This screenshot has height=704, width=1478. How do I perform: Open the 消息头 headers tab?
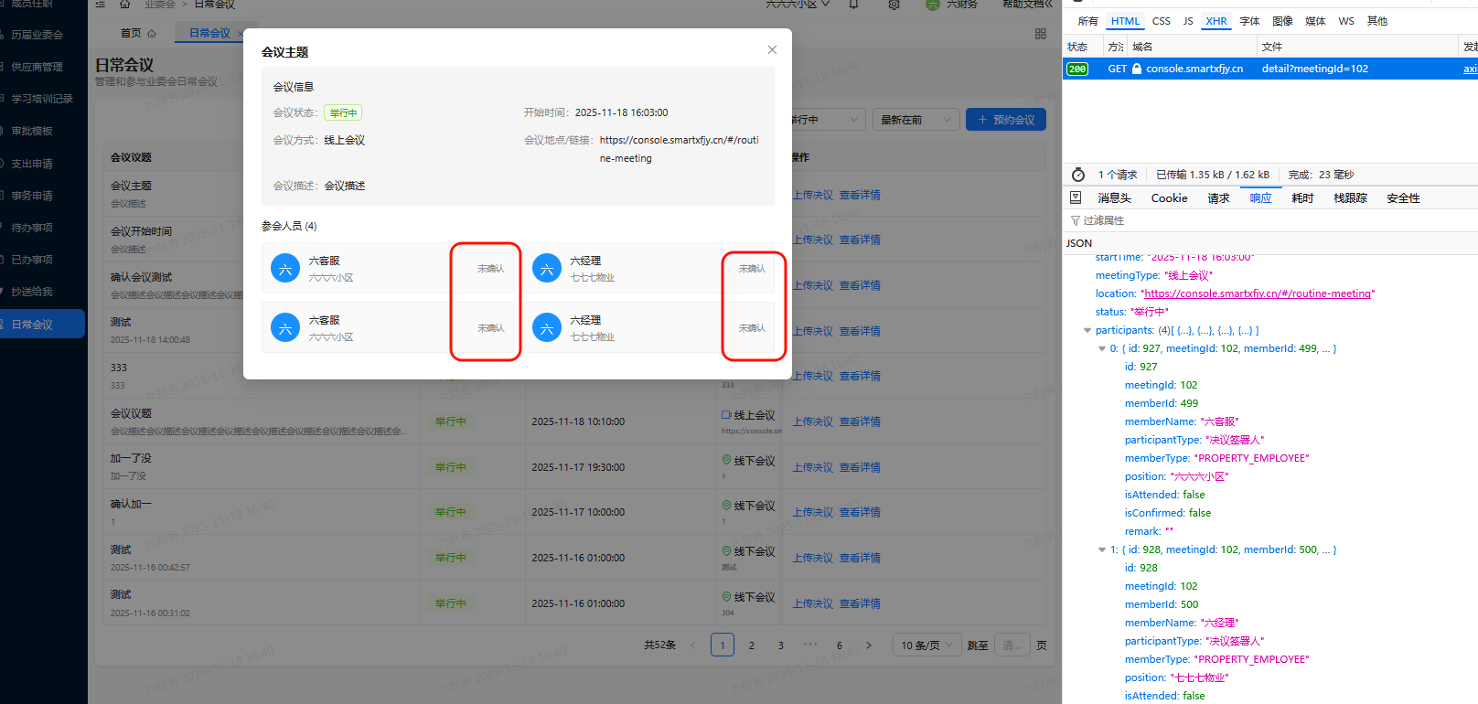coord(1114,198)
